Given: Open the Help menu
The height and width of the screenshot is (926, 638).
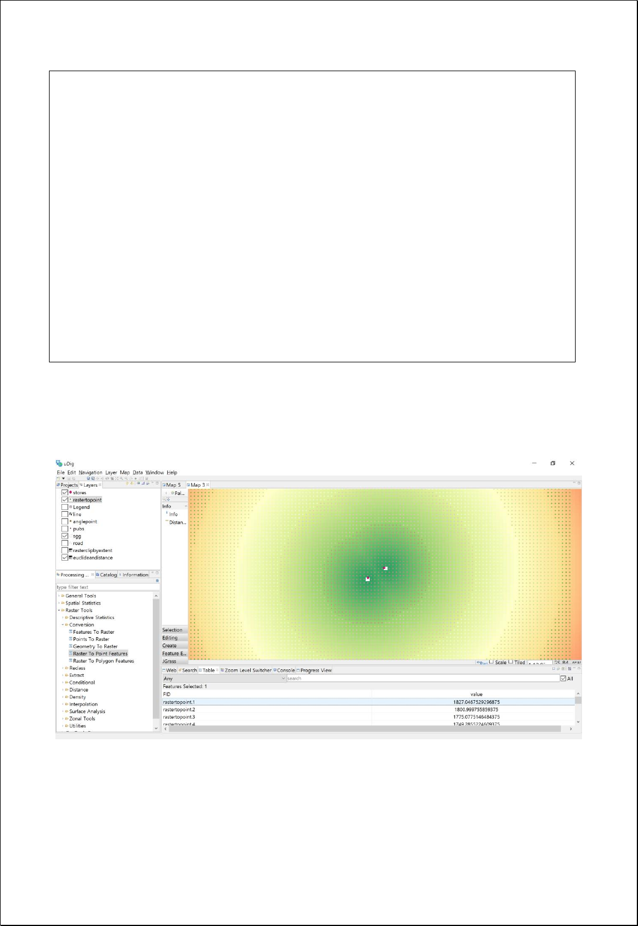Looking at the screenshot, I should [x=172, y=473].
